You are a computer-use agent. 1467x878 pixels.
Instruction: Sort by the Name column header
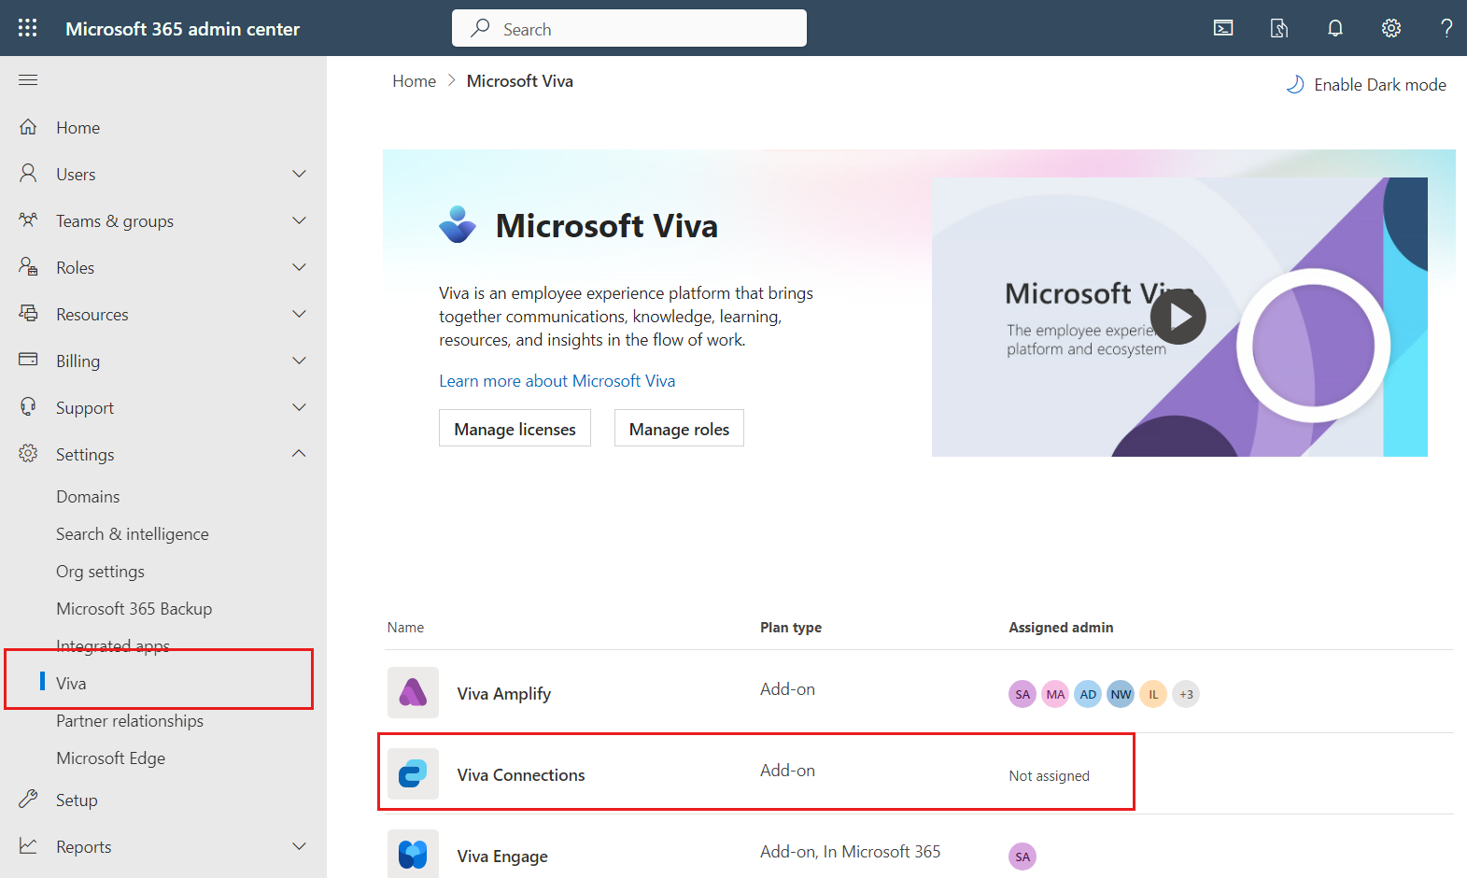405,628
